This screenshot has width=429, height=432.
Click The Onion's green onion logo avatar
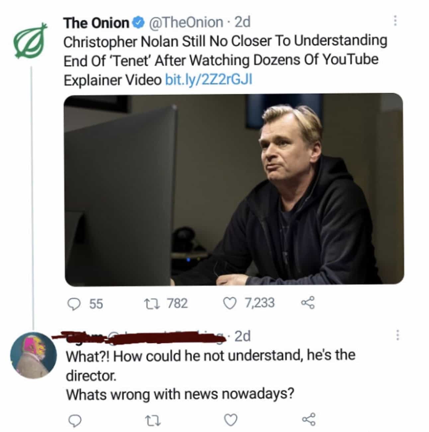coord(29,41)
